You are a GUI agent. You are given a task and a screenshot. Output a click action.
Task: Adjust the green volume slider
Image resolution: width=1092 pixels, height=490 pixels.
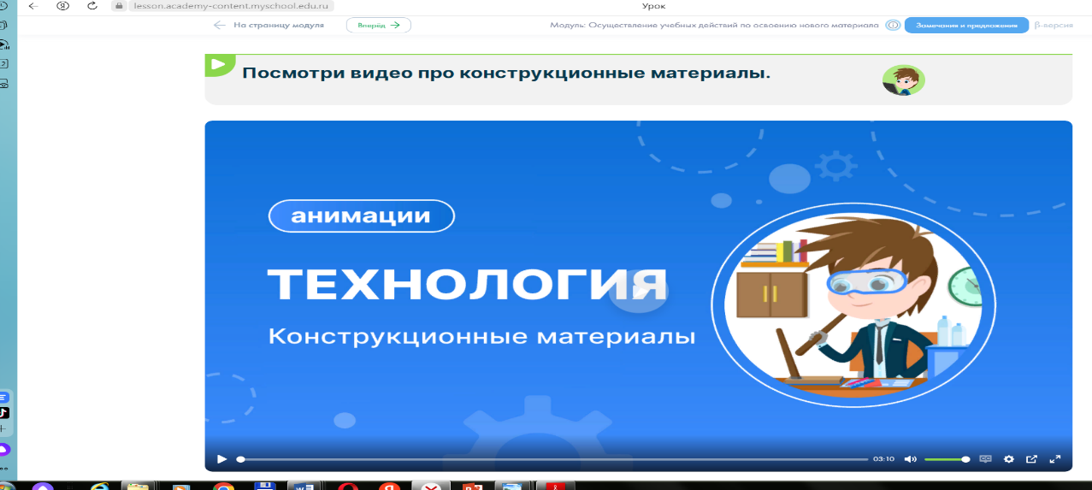pos(947,459)
